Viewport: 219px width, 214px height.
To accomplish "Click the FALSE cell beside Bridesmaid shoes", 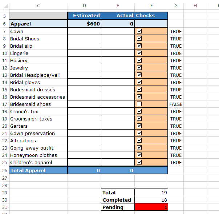I will click(x=176, y=104).
